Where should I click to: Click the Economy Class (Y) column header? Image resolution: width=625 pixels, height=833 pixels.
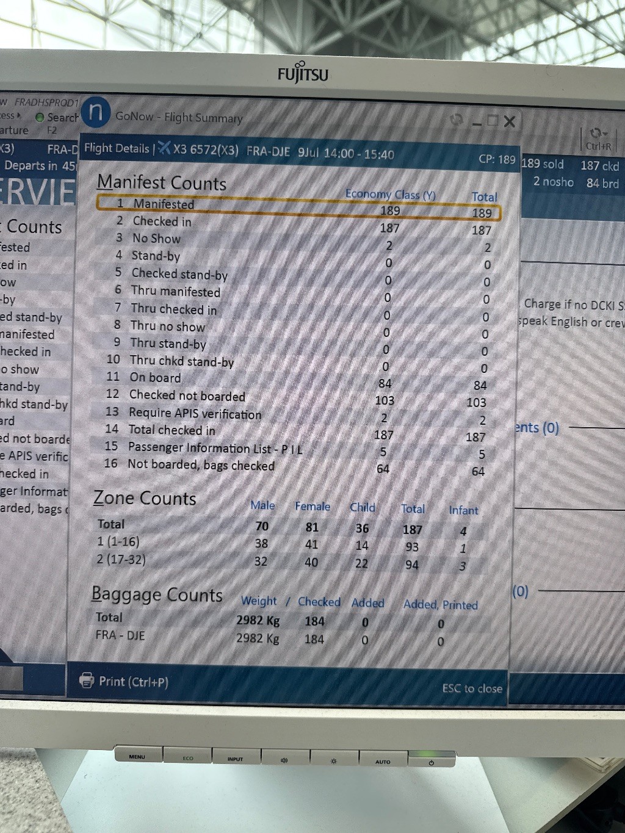pyautogui.click(x=390, y=195)
